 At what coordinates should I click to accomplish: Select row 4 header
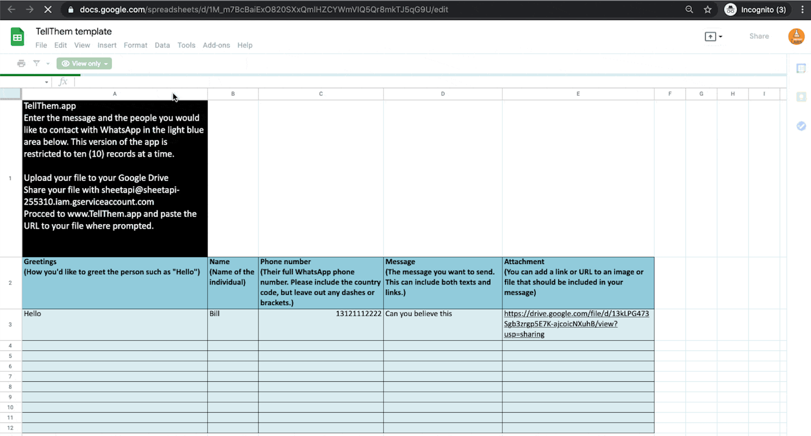click(x=11, y=346)
